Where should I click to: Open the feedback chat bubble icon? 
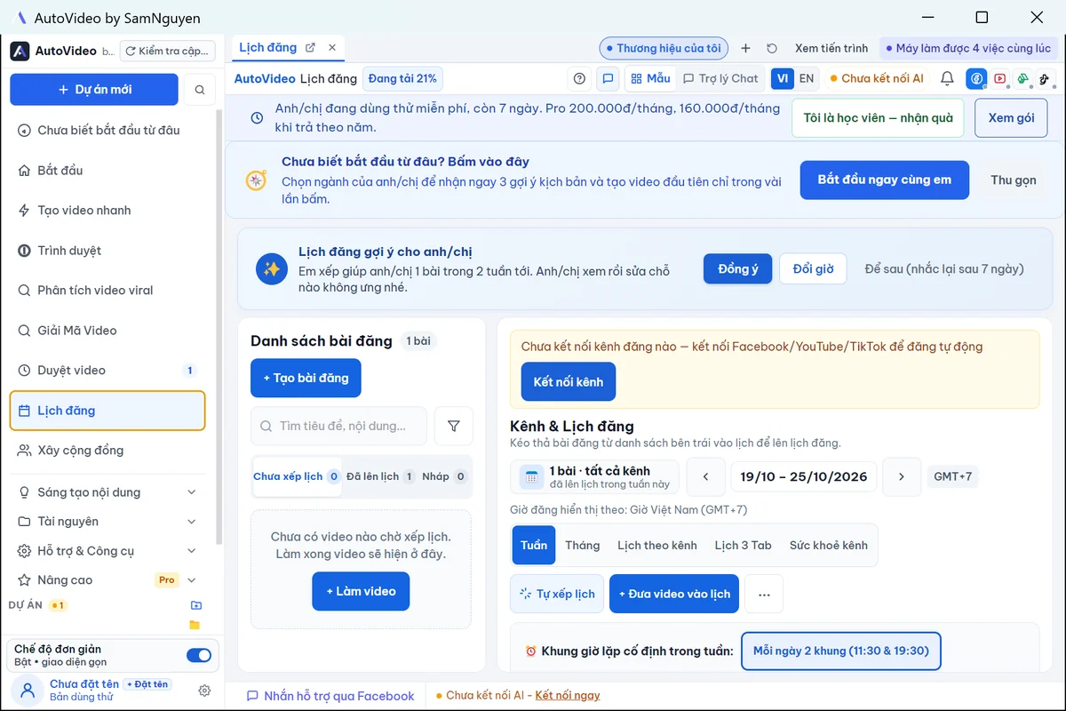tap(608, 78)
